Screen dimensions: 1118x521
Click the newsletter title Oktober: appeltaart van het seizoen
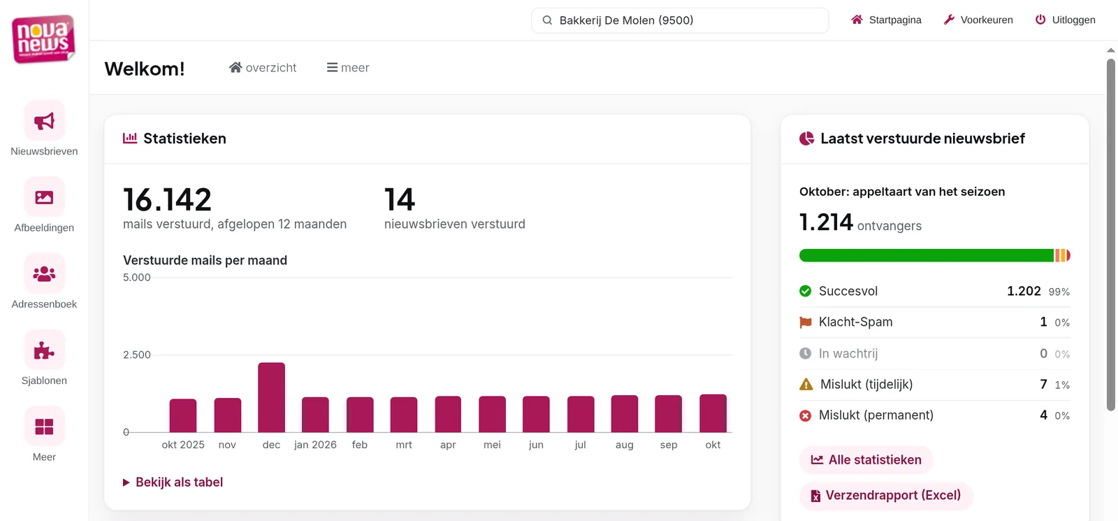tap(902, 192)
